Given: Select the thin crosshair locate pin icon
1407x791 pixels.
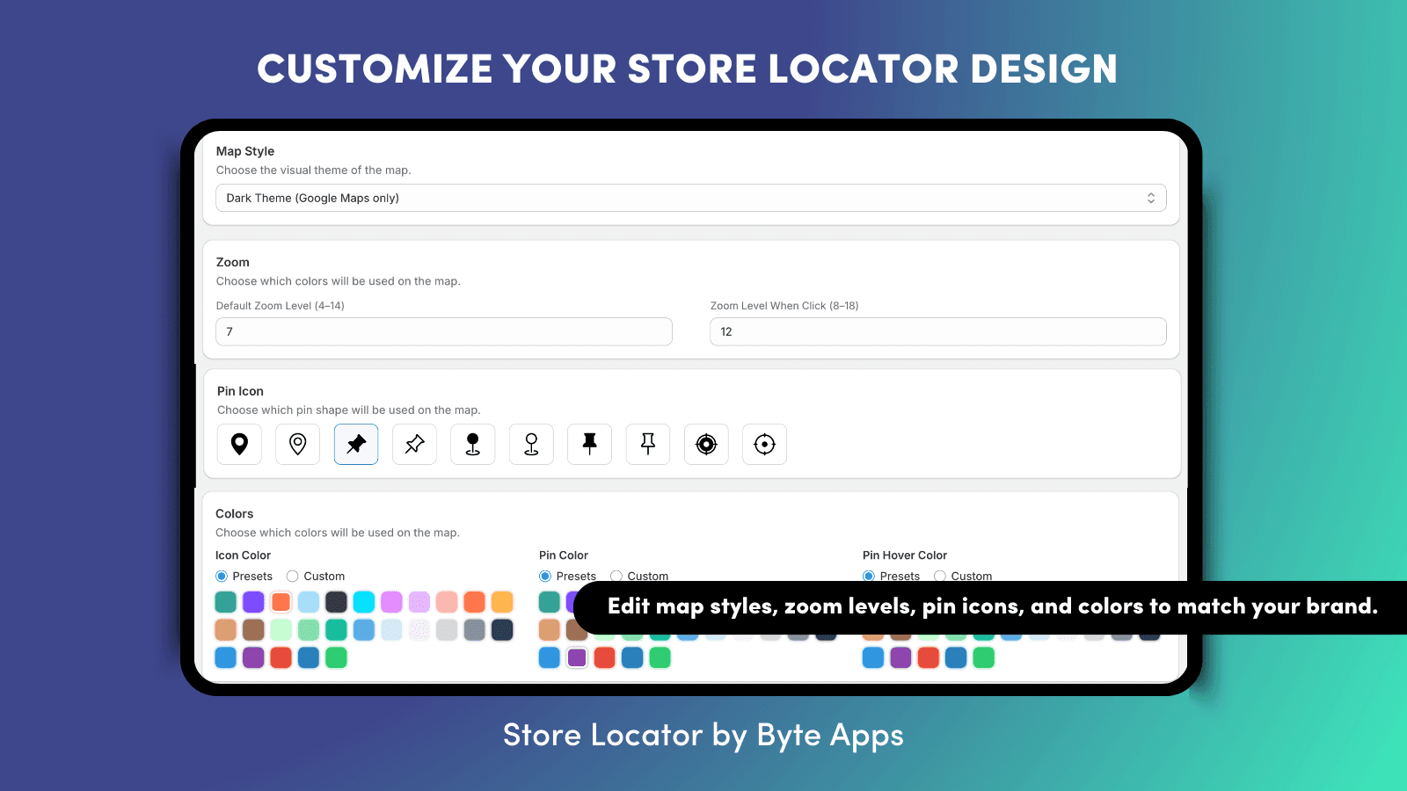Looking at the screenshot, I should point(765,444).
